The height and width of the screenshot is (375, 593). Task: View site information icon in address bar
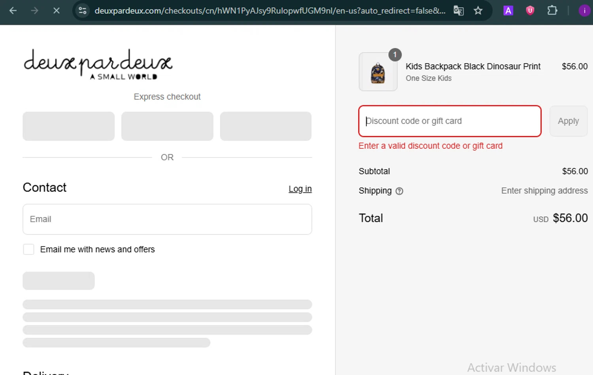pos(83,11)
